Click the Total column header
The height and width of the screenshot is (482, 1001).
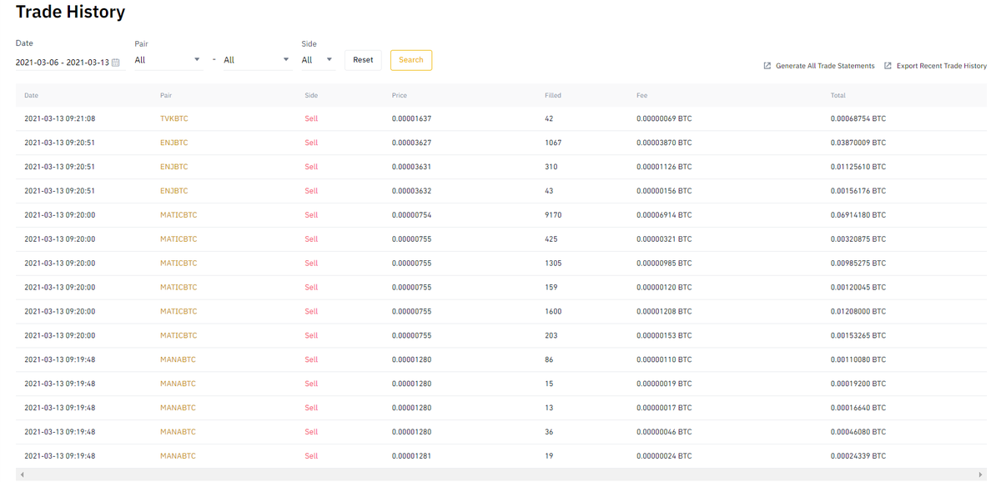coord(838,96)
